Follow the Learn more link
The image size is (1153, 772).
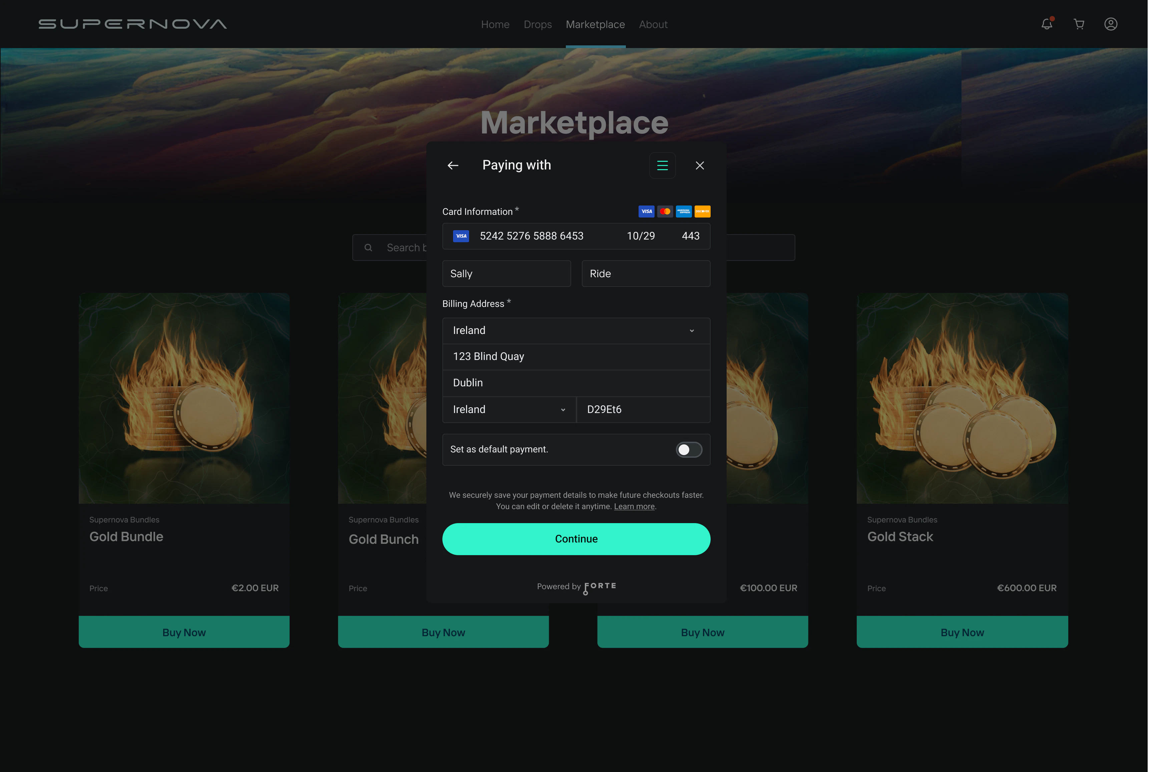[x=634, y=507]
